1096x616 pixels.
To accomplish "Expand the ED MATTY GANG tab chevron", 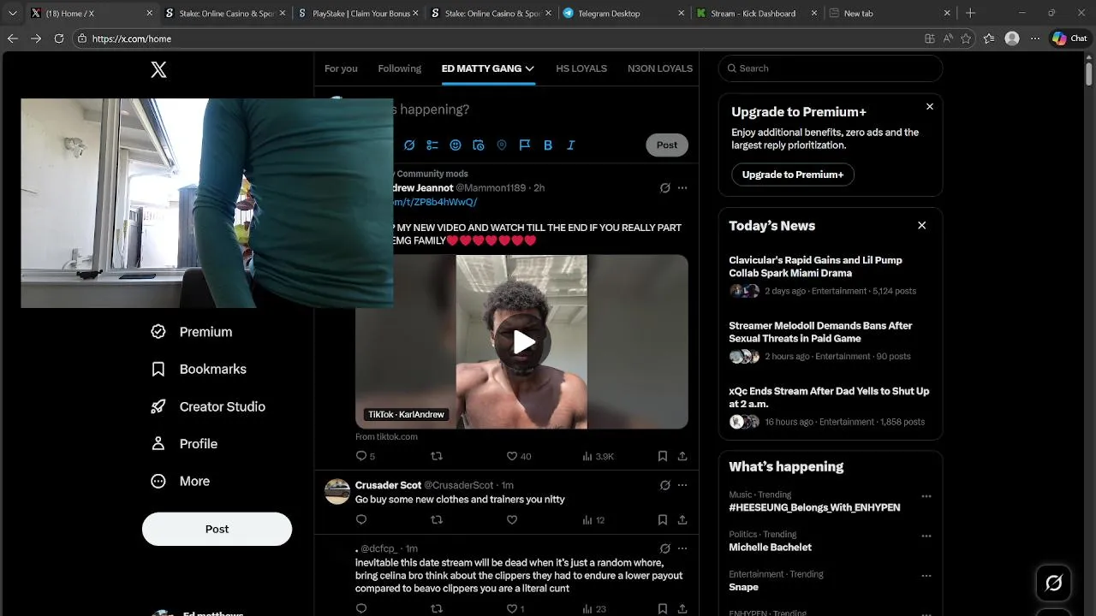I will click(x=530, y=68).
